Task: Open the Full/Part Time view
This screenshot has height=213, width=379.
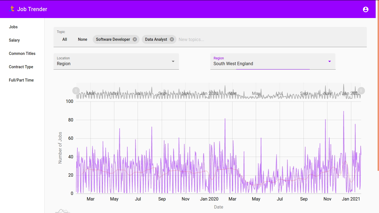Action: 21,80
